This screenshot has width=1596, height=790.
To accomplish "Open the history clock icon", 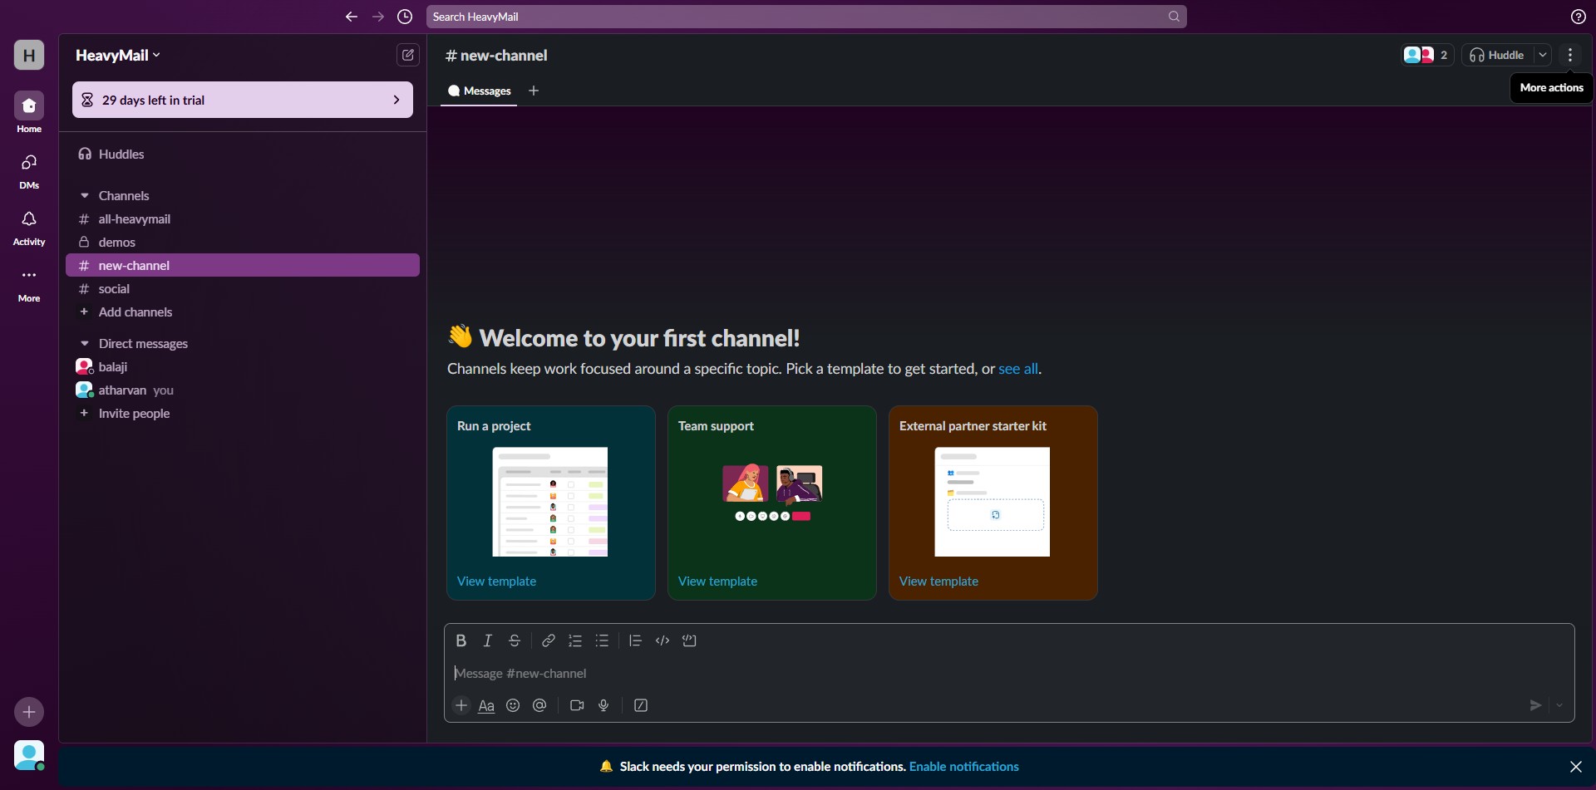I will pyautogui.click(x=405, y=17).
